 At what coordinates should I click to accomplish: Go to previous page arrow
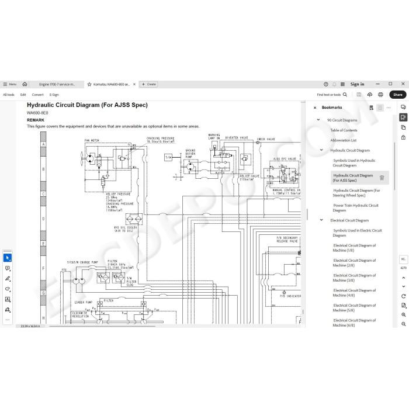pos(404,278)
